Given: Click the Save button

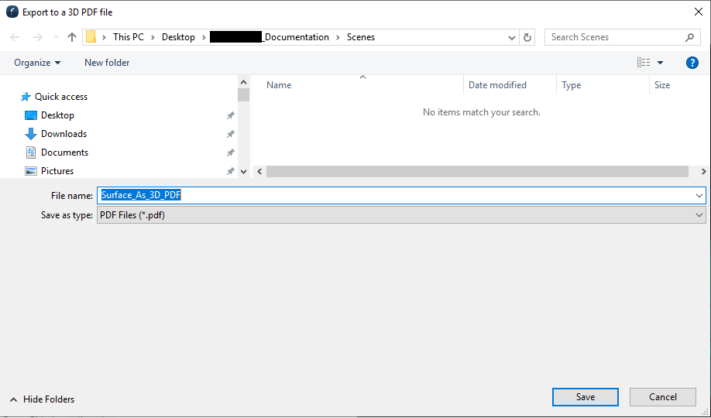Looking at the screenshot, I should click(586, 397).
